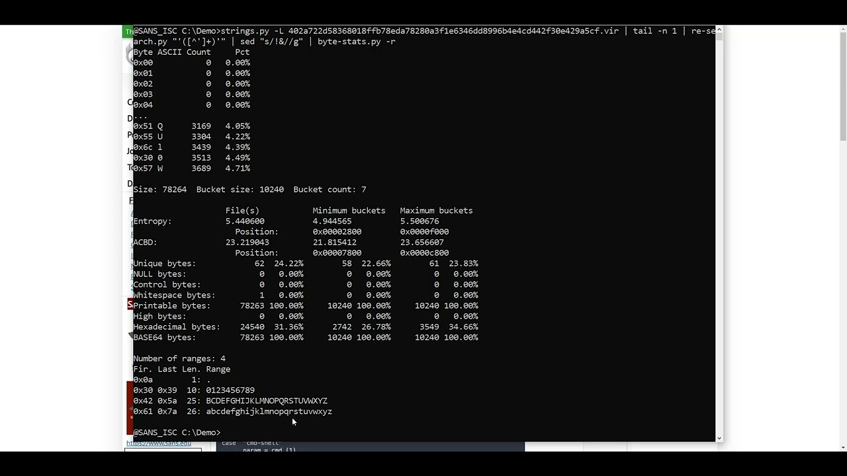
Task: Click the position value 0x00007800
Action: (x=337, y=253)
